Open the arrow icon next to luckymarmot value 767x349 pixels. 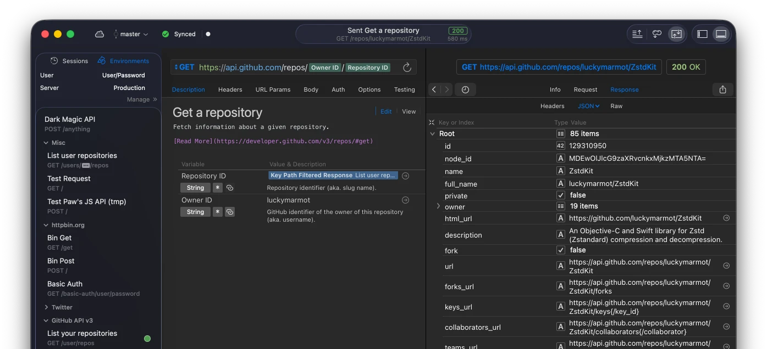(x=405, y=200)
